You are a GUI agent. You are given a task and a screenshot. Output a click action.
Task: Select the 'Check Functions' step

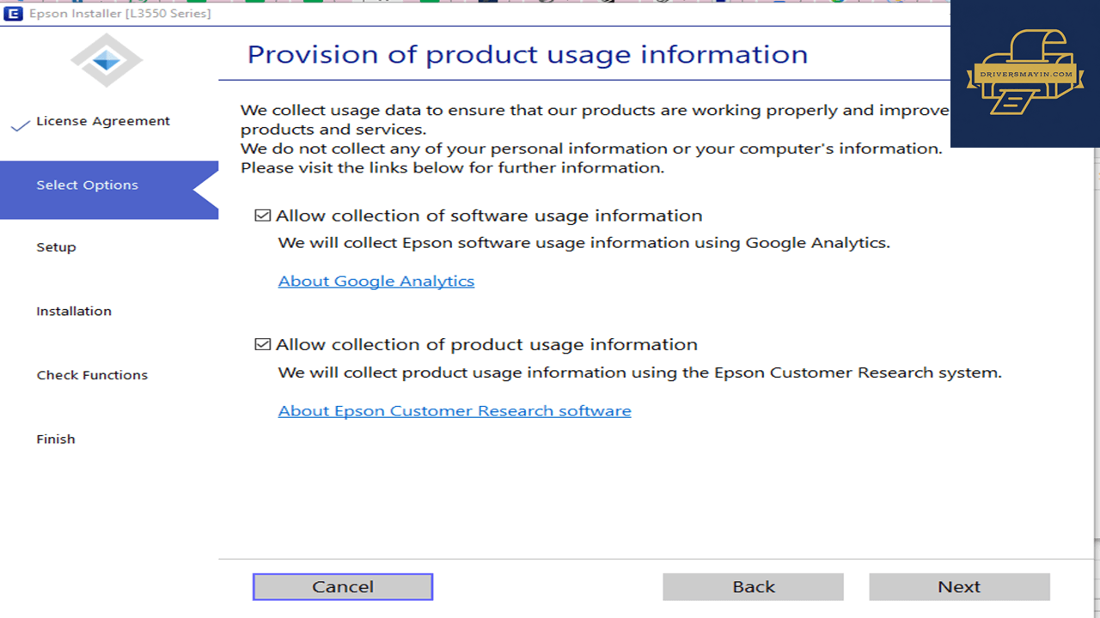pyautogui.click(x=92, y=375)
